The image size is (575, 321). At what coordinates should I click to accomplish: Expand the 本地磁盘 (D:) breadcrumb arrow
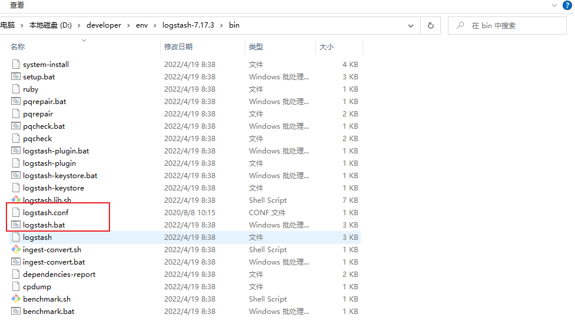[x=79, y=25]
